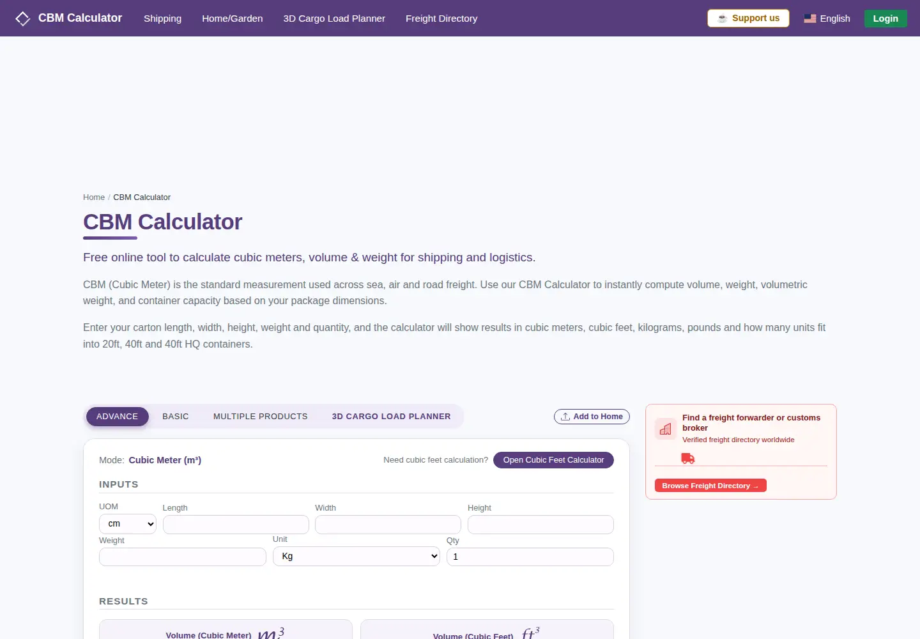This screenshot has height=639, width=920.
Task: Click the US flag language icon
Action: [x=810, y=19]
